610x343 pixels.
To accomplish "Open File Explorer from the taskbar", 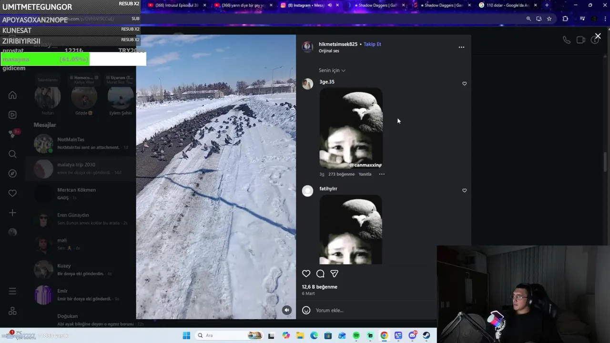I will (x=300, y=335).
